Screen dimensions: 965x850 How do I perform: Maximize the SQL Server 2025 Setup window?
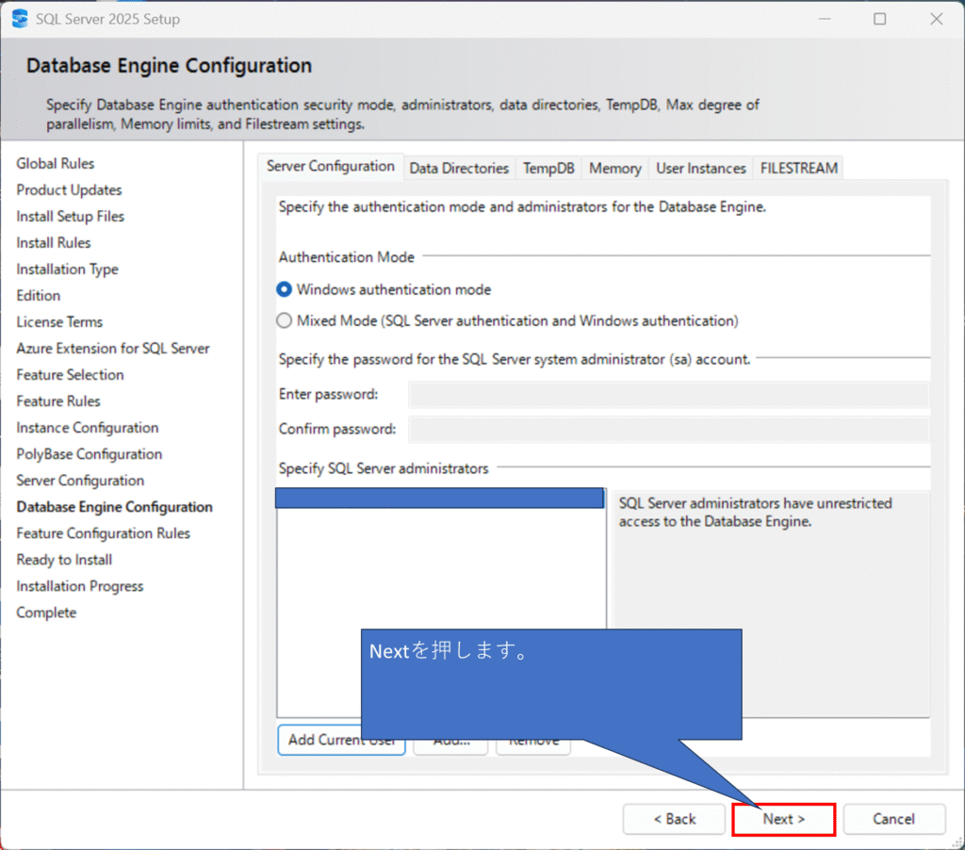(x=880, y=19)
